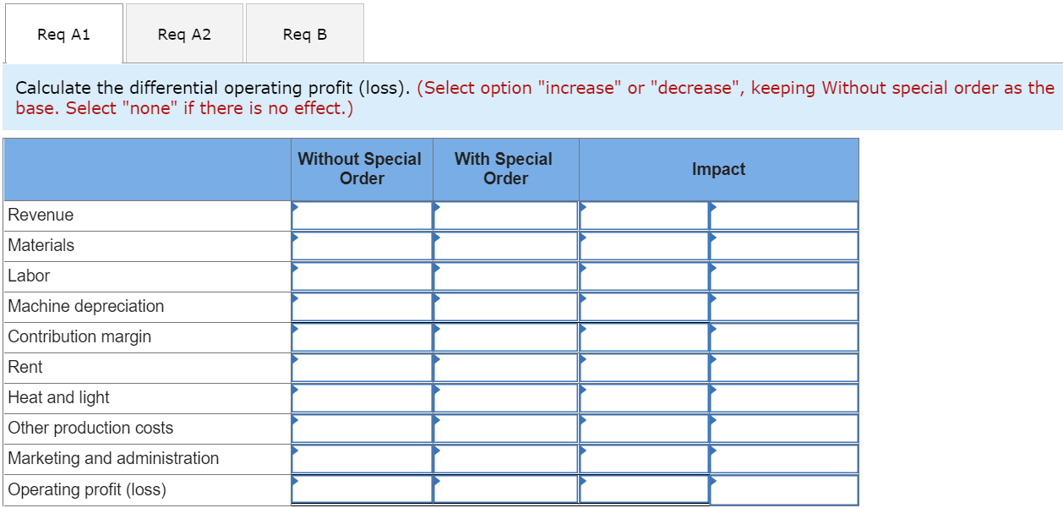Click the Rent row label
1063x508 pixels.
(25, 368)
